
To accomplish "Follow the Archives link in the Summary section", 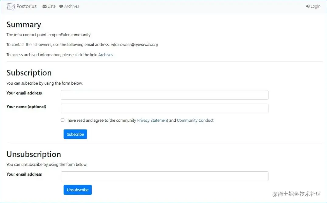I will [105, 55].
